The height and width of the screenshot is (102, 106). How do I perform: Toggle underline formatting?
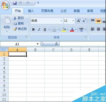[45, 29]
